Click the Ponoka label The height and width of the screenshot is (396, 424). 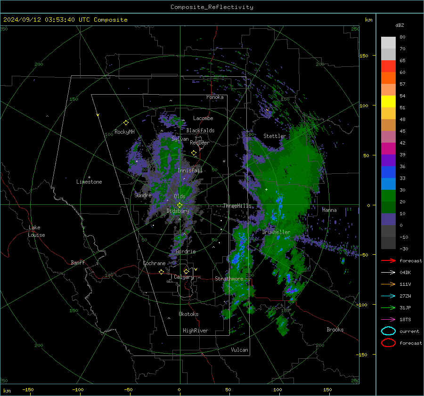tap(215, 97)
